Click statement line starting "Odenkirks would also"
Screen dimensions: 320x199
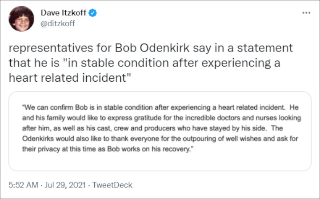pyautogui.click(x=160, y=139)
